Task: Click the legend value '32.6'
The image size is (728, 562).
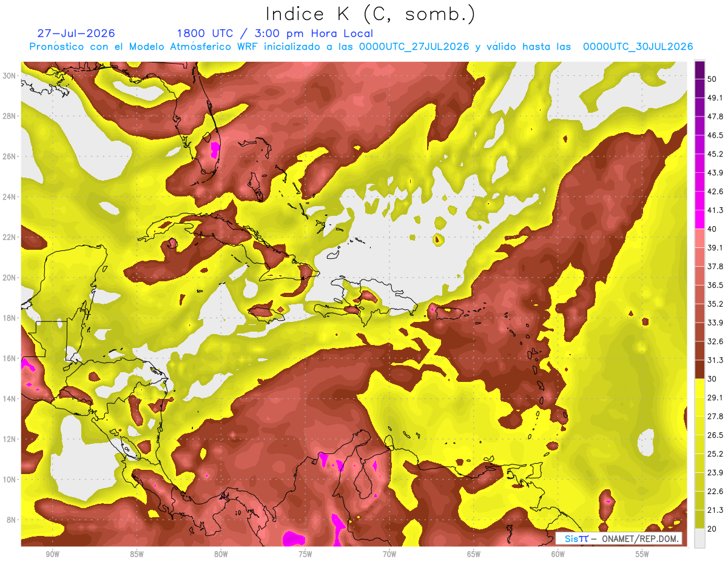Action: [x=715, y=341]
